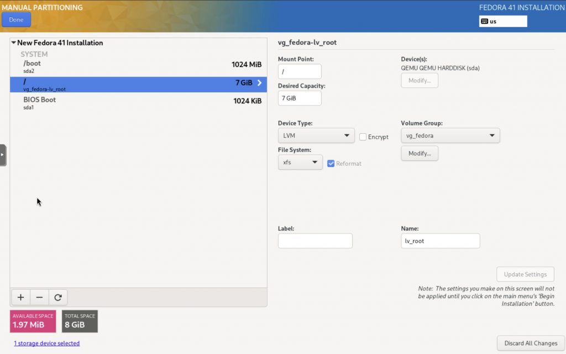Open the Device Type LVM dropdown
This screenshot has height=354, width=566.
(316, 136)
